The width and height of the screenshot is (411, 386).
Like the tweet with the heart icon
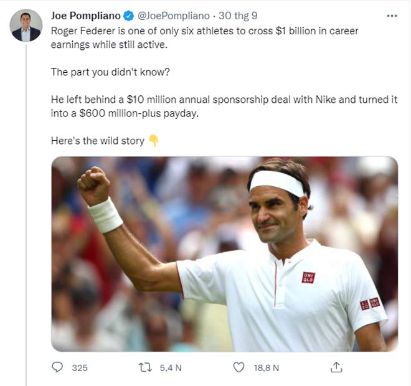coord(239,367)
